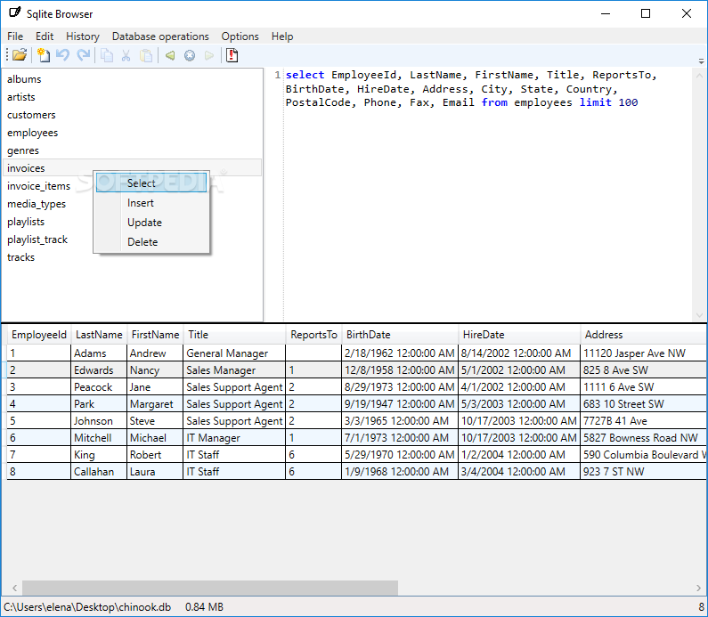Image resolution: width=708 pixels, height=617 pixels.
Task: Click inside the SQL query editor
Action: pyautogui.click(x=488, y=194)
